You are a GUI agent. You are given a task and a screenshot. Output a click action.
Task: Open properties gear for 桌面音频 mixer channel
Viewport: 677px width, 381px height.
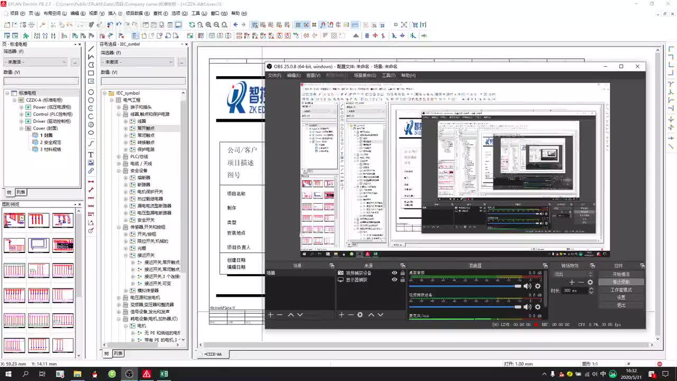[x=538, y=286]
